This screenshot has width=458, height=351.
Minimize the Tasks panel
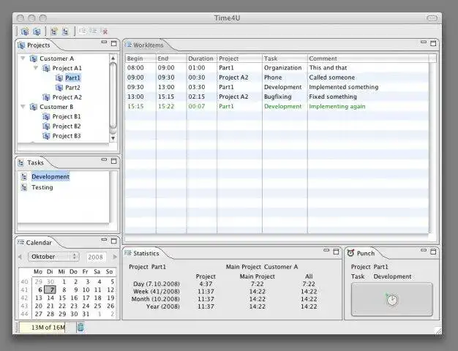(105, 159)
